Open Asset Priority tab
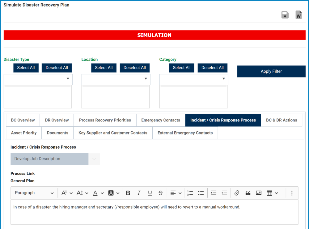The image size is (309, 229). tap(24, 133)
